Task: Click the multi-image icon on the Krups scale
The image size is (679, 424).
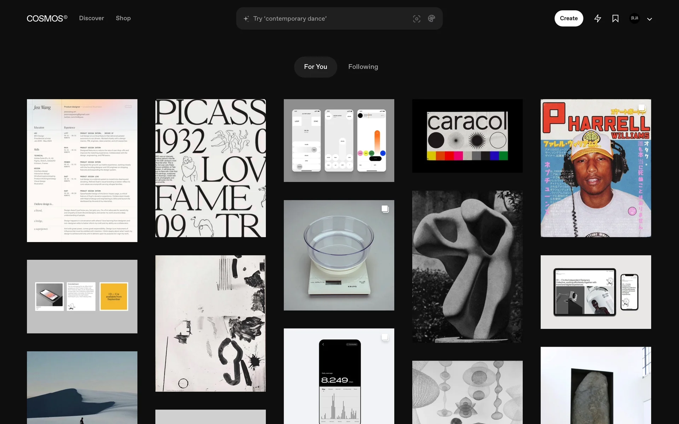Action: pos(385,209)
